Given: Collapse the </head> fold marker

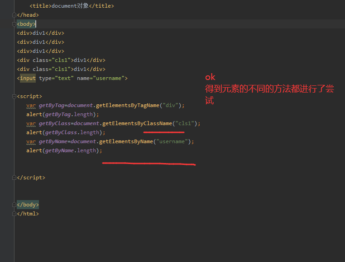Looking at the screenshot, I should [x=14, y=15].
